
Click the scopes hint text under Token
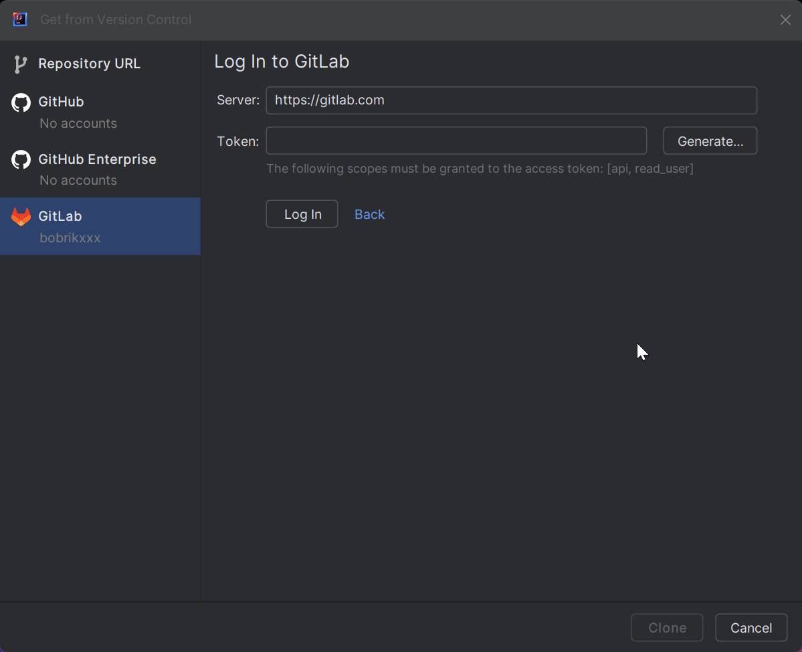480,169
